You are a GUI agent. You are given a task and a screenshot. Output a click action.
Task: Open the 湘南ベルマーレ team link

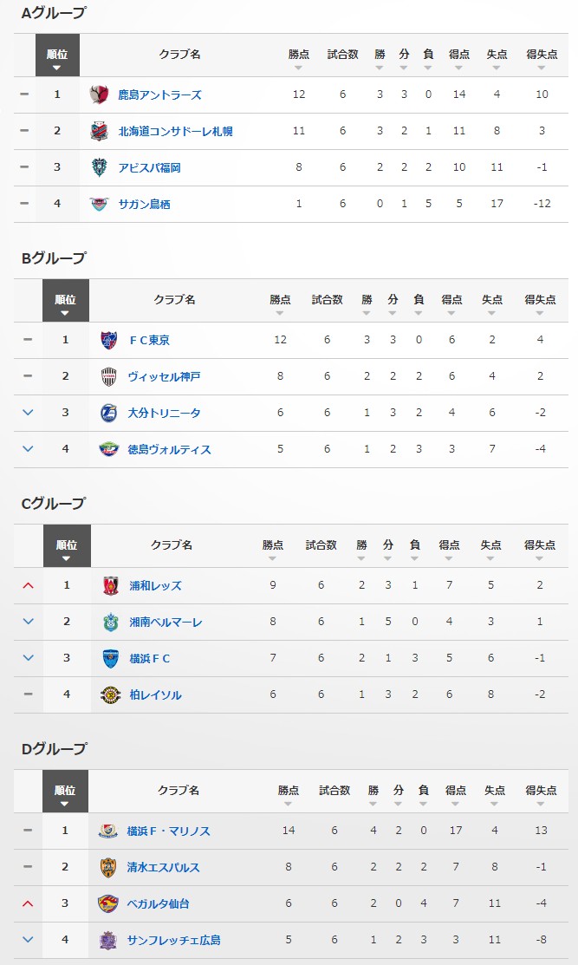click(x=166, y=622)
